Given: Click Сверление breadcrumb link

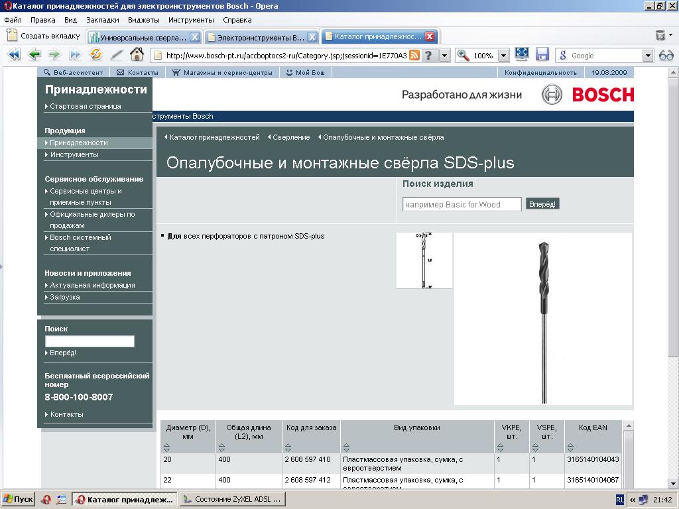Looking at the screenshot, I should click(x=291, y=137).
